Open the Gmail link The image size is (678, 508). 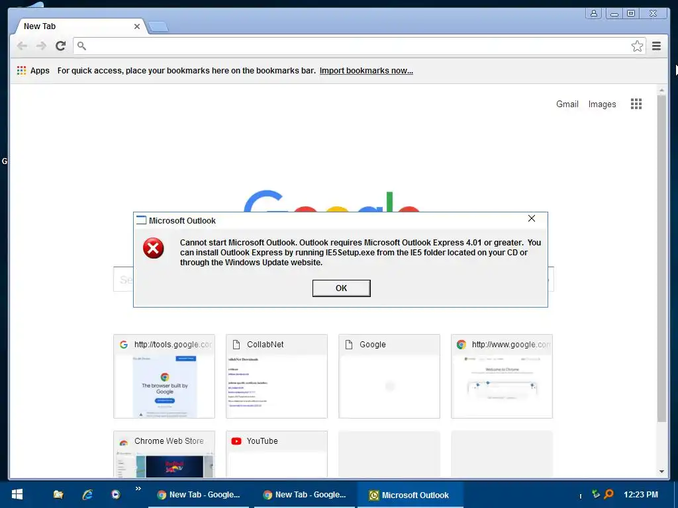tap(567, 104)
